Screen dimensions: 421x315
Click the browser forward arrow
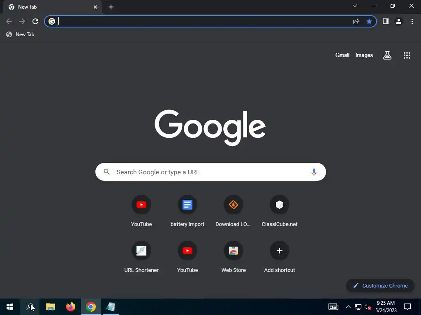point(22,21)
